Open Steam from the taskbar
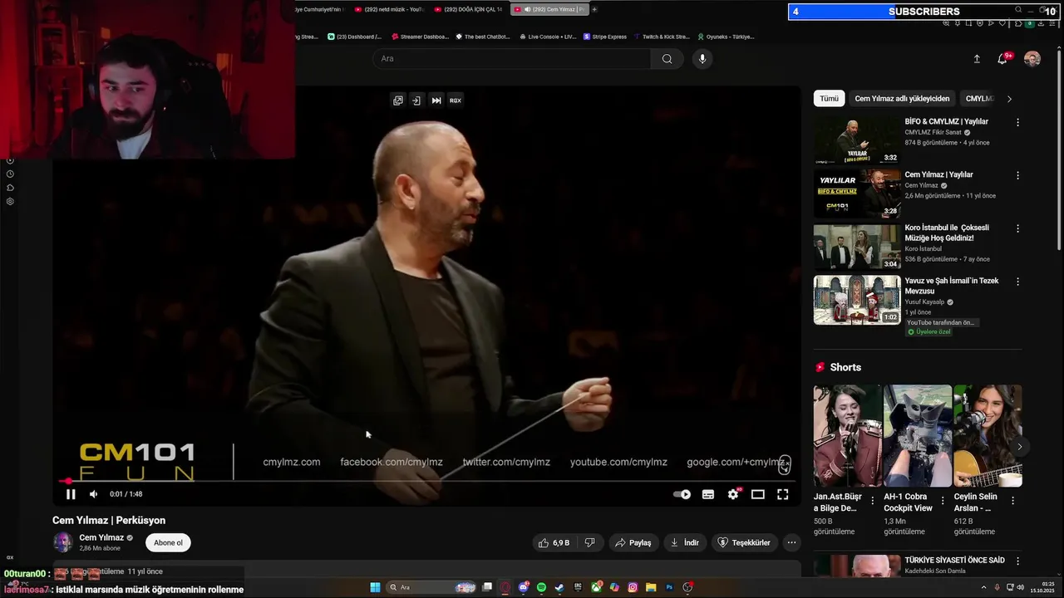 pyautogui.click(x=559, y=587)
